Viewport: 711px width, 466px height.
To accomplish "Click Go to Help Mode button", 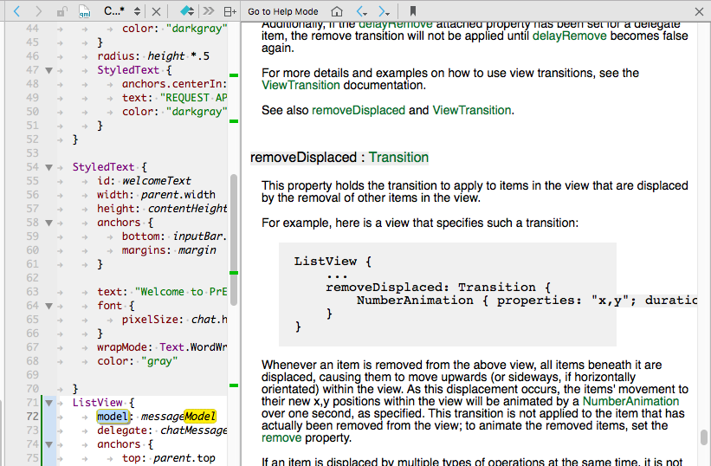I will (282, 11).
